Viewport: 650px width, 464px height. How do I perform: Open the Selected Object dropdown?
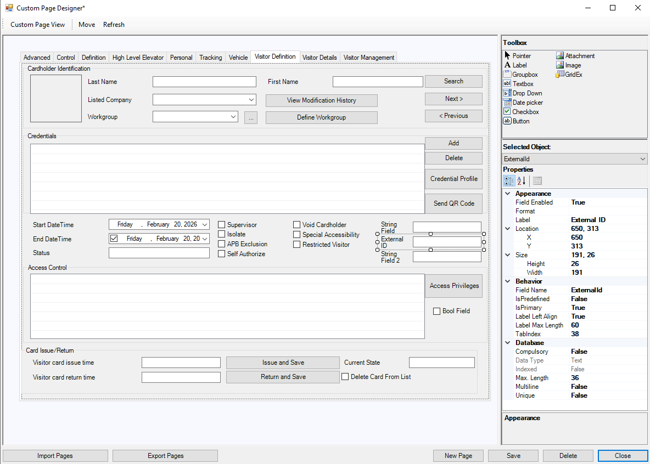[x=643, y=159]
